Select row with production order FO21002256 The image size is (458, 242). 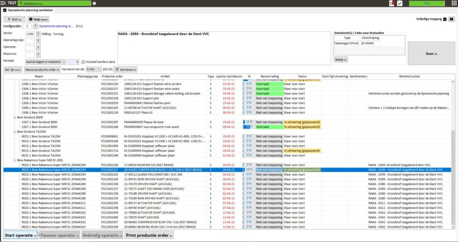click(227, 84)
